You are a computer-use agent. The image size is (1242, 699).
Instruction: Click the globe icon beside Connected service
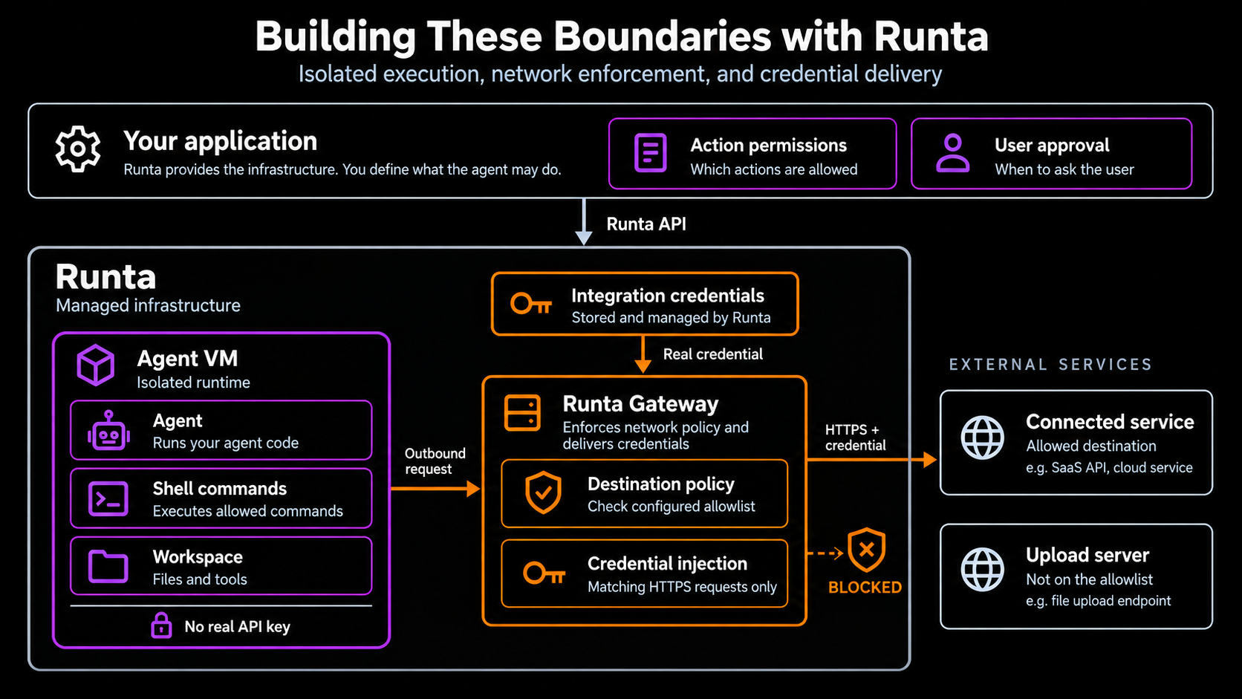(x=982, y=438)
